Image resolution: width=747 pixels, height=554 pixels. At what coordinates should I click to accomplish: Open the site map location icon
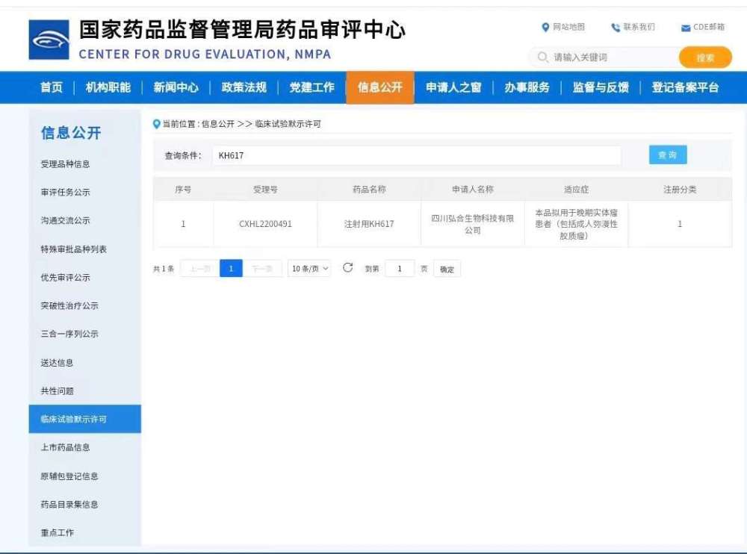click(545, 27)
